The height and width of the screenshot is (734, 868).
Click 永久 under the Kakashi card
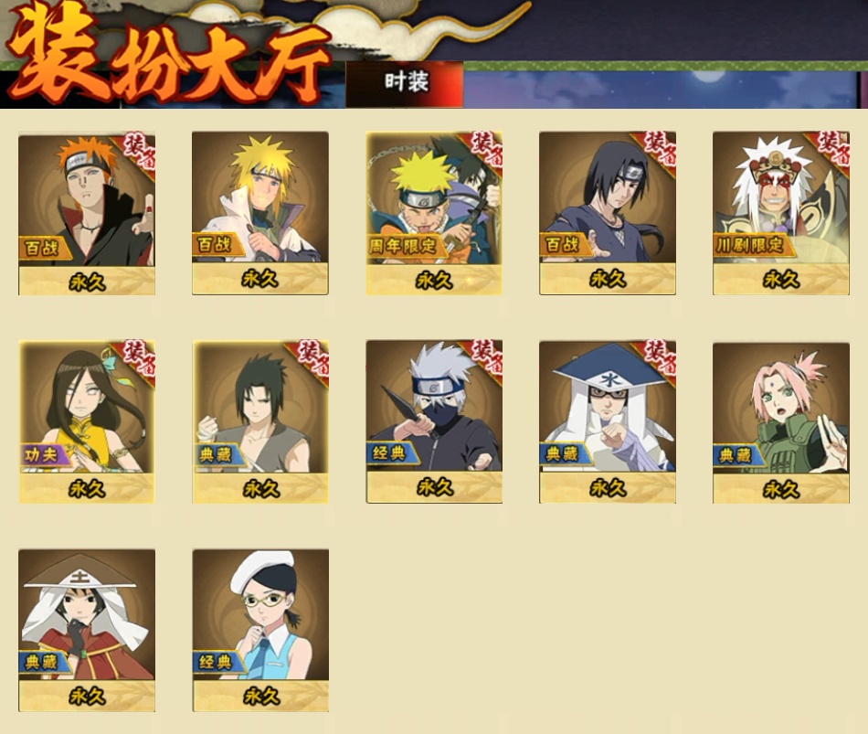(x=435, y=487)
